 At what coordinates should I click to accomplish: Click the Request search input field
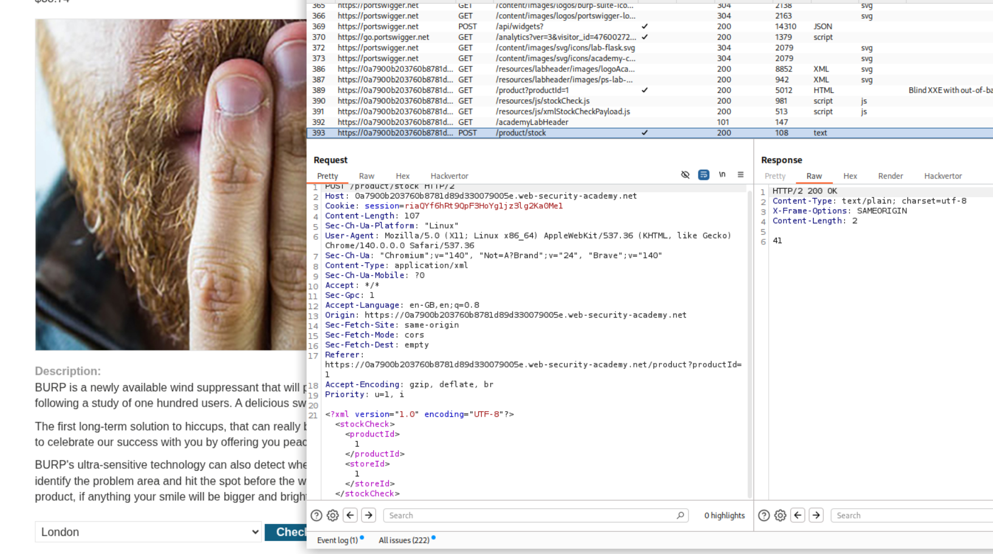tap(528, 515)
